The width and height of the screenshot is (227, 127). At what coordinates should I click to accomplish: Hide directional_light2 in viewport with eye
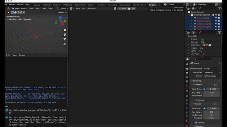216,21
